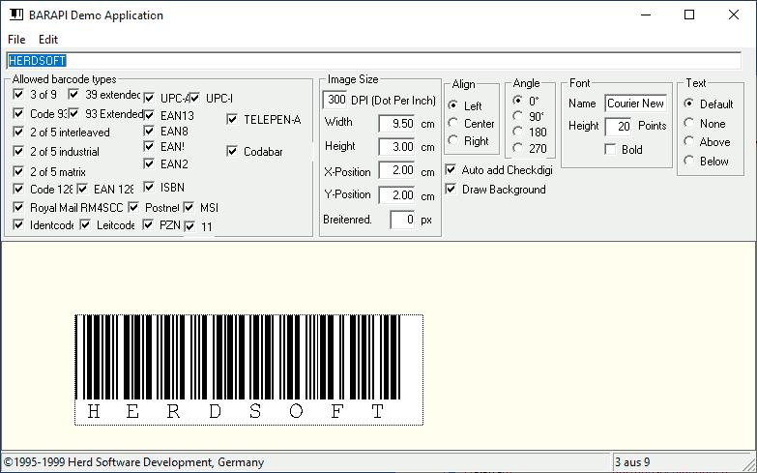Click the generated HERDSOFT barcode image

point(249,370)
